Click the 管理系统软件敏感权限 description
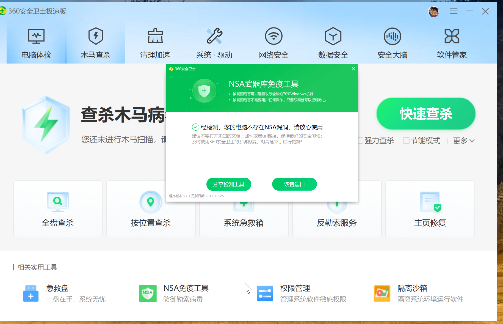This screenshot has width=503, height=324. click(x=313, y=299)
